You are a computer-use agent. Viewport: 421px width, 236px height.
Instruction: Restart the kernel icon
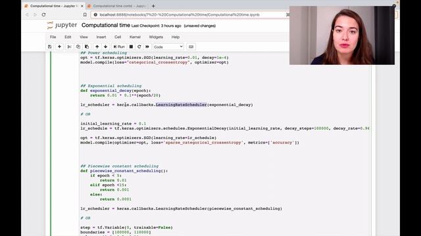[x=139, y=47]
